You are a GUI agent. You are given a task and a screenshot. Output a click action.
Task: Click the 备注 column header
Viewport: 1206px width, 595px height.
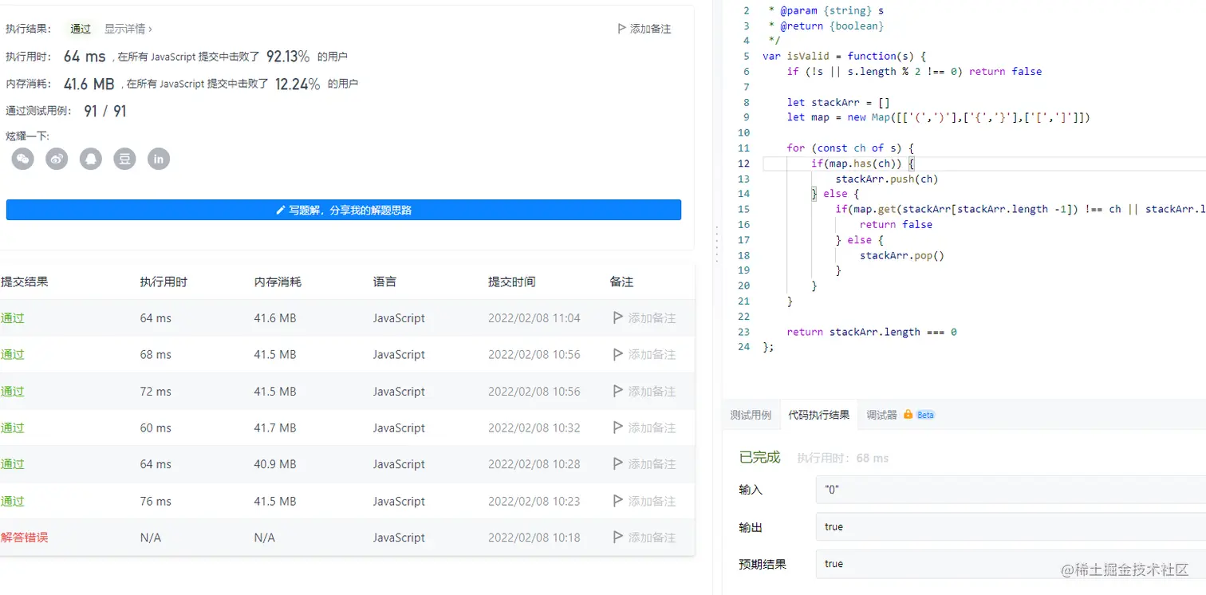click(621, 282)
